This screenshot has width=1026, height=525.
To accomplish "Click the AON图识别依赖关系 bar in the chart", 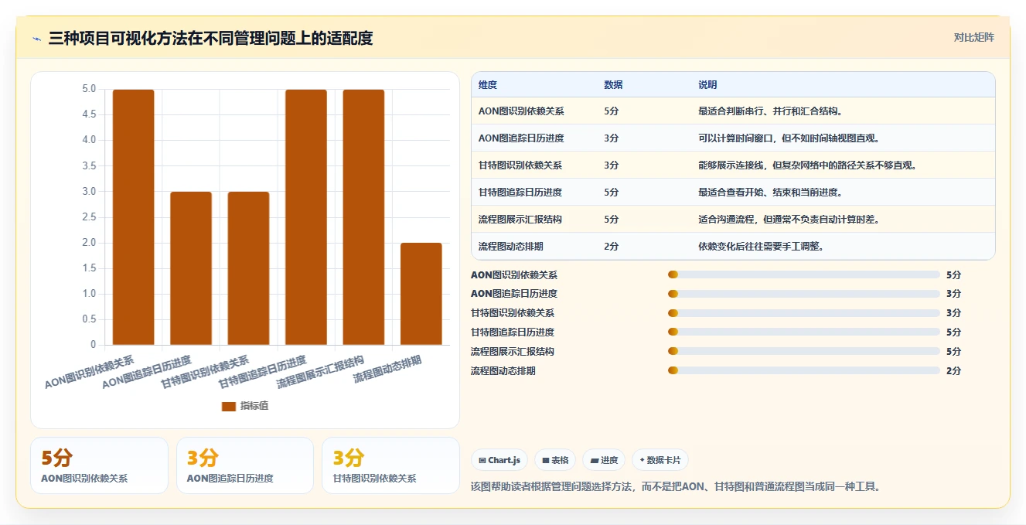I will click(134, 217).
